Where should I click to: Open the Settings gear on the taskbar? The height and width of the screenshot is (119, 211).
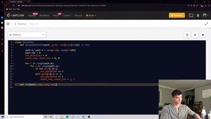pyautogui.click(x=83, y=117)
